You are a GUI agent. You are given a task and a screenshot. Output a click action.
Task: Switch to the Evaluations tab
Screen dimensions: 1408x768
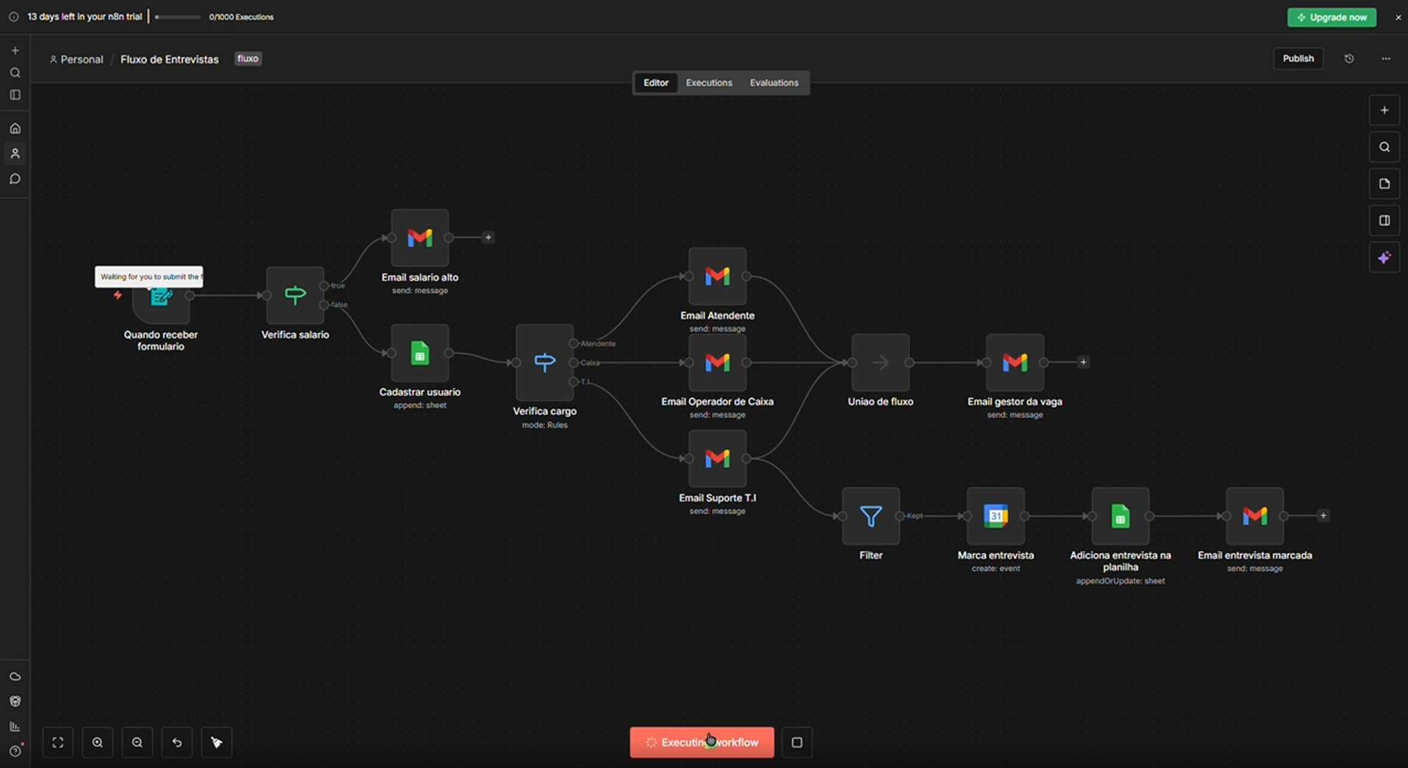(774, 83)
